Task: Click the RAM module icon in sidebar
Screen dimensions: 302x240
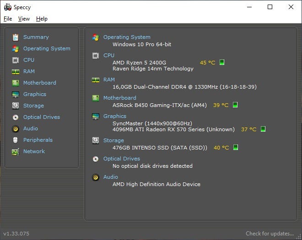Action: [x=16, y=71]
